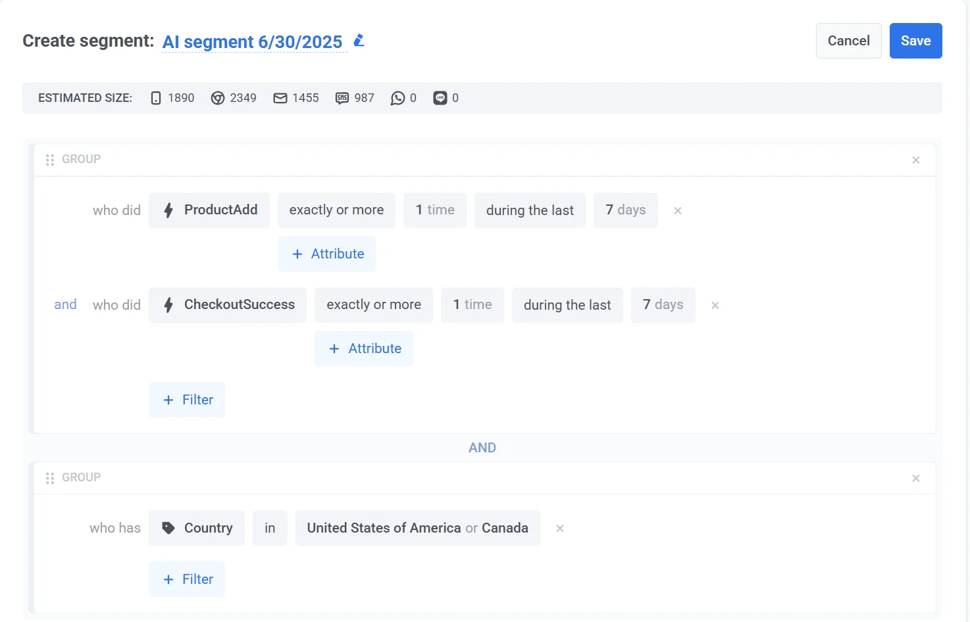Open the ProductAdd event dropdown
Screen dimensions: 970x622
209,210
